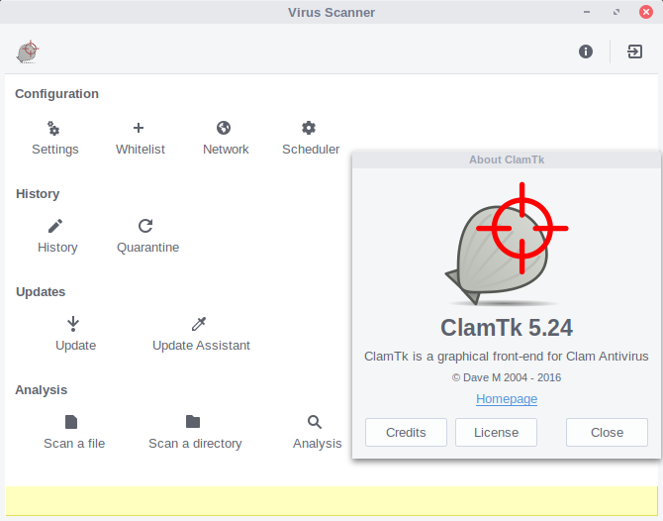Click the Dave M 2004 - 2016 copyright text

point(507,377)
